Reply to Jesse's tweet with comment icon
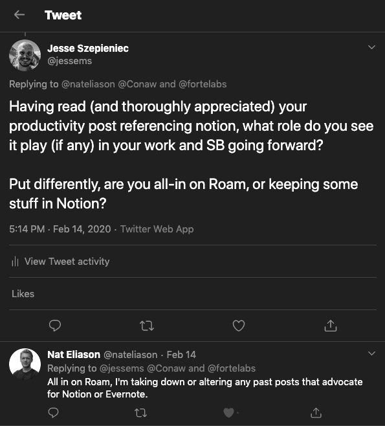 55,326
